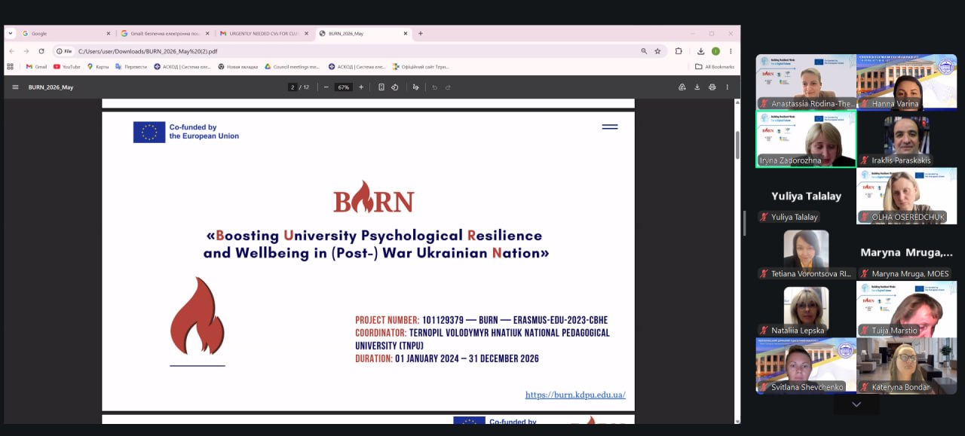The image size is (965, 436).
Task: Select the BURN_2026_May tab
Action: click(x=363, y=33)
